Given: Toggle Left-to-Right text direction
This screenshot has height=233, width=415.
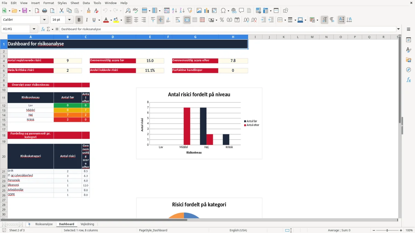Looking at the screenshot, I should [324, 20].
